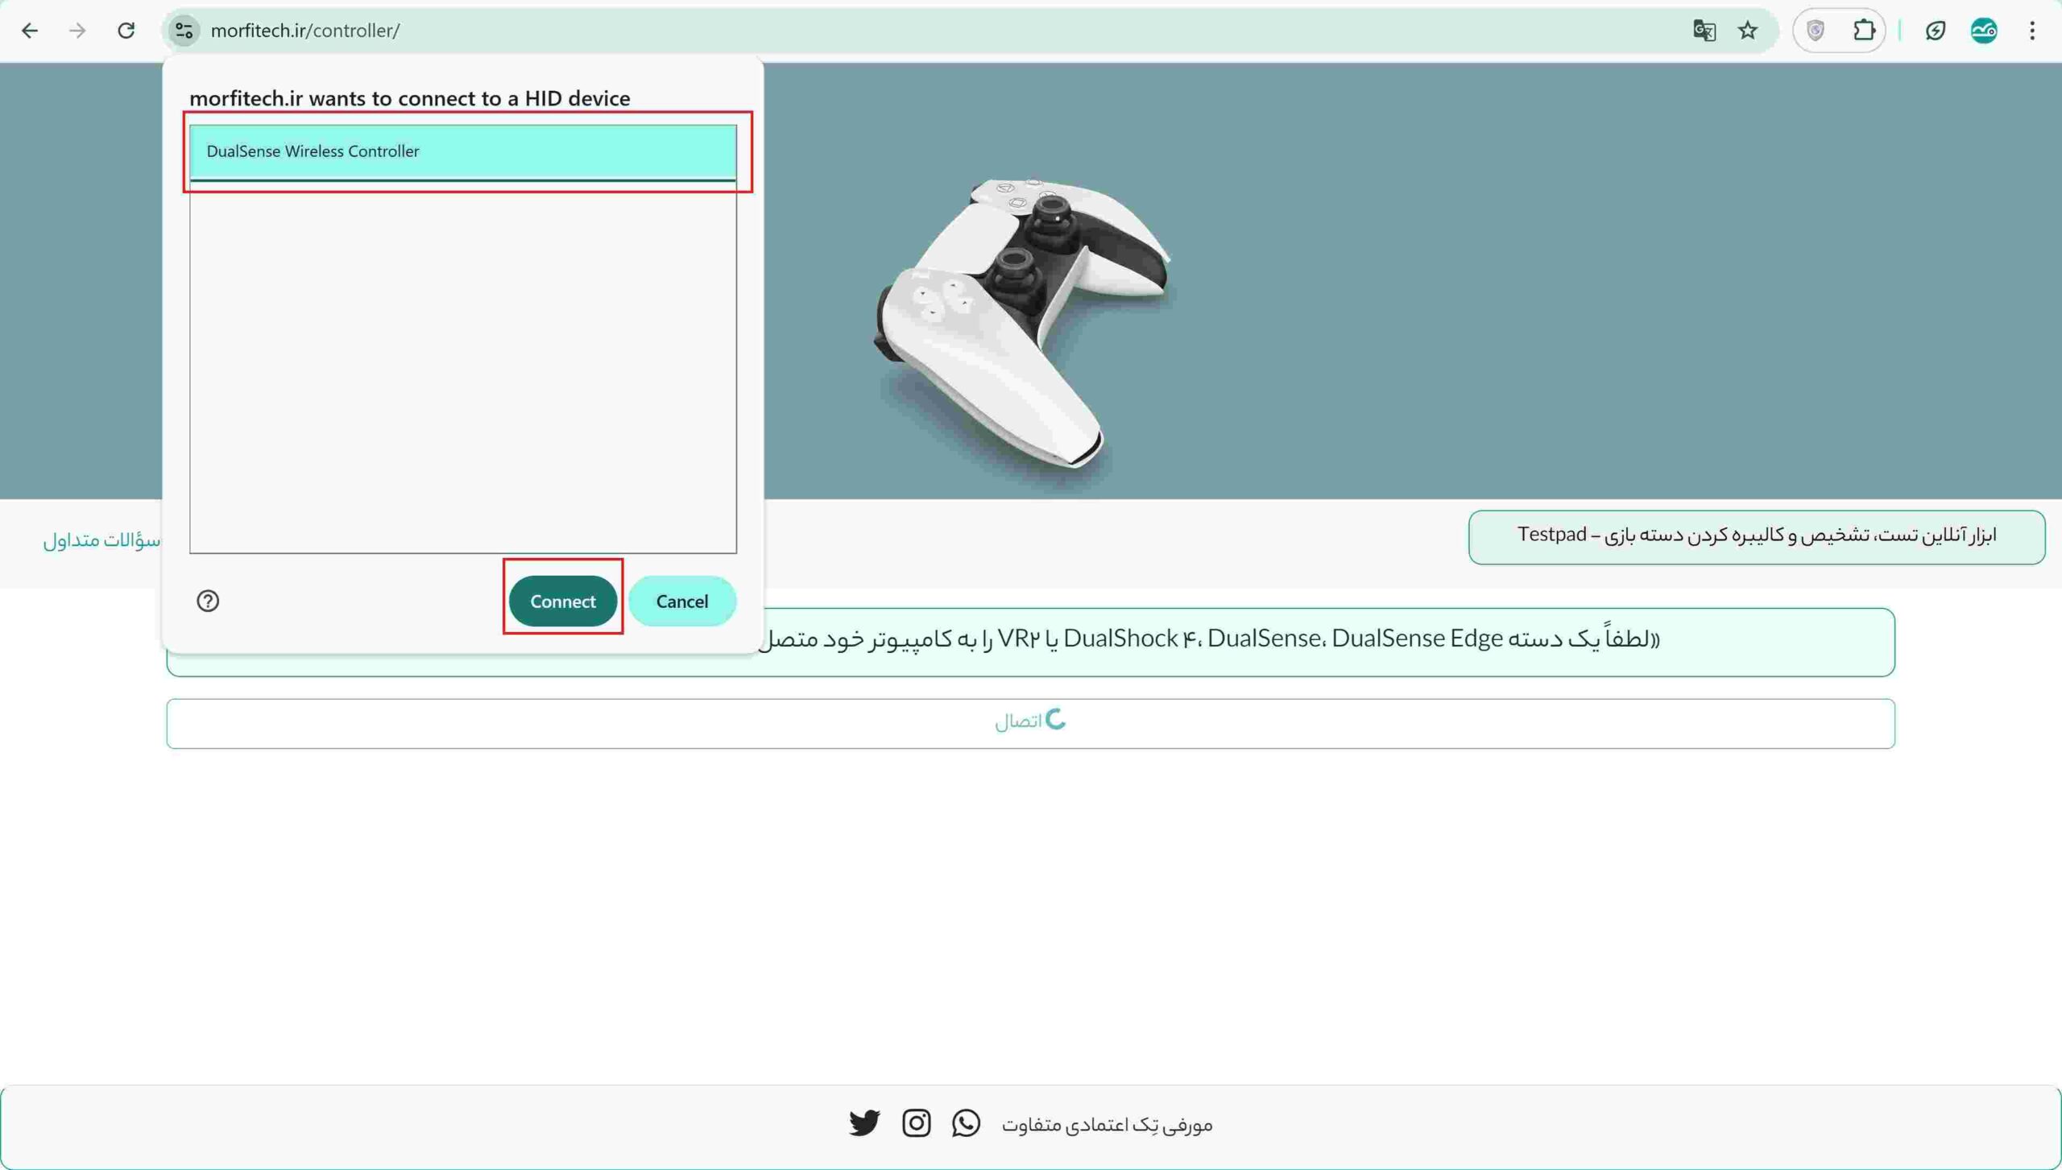This screenshot has width=2062, height=1170.
Task: Open the teal browser profile avatar
Action: [1985, 31]
